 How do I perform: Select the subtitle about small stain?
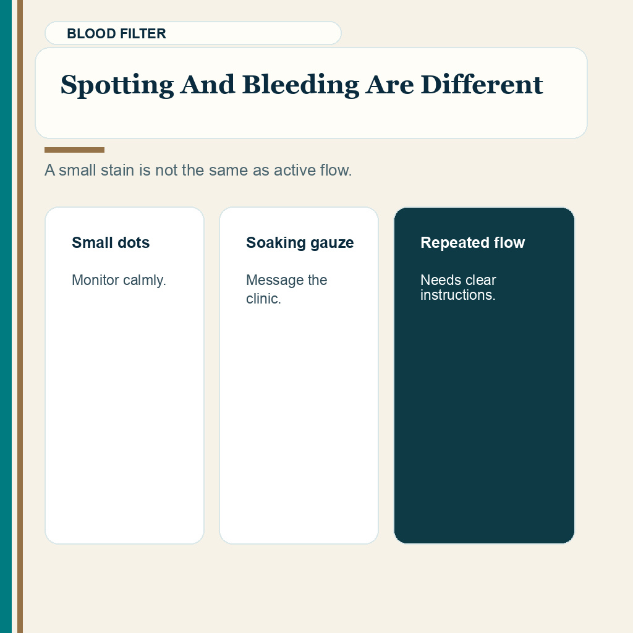(198, 170)
